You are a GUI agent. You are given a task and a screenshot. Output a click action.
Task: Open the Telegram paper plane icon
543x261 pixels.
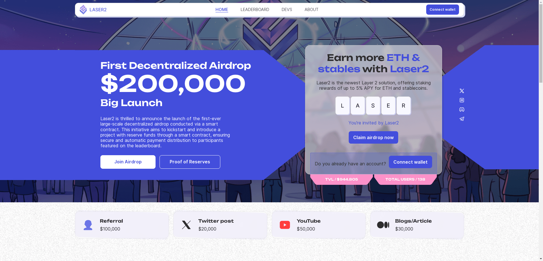[x=462, y=119]
